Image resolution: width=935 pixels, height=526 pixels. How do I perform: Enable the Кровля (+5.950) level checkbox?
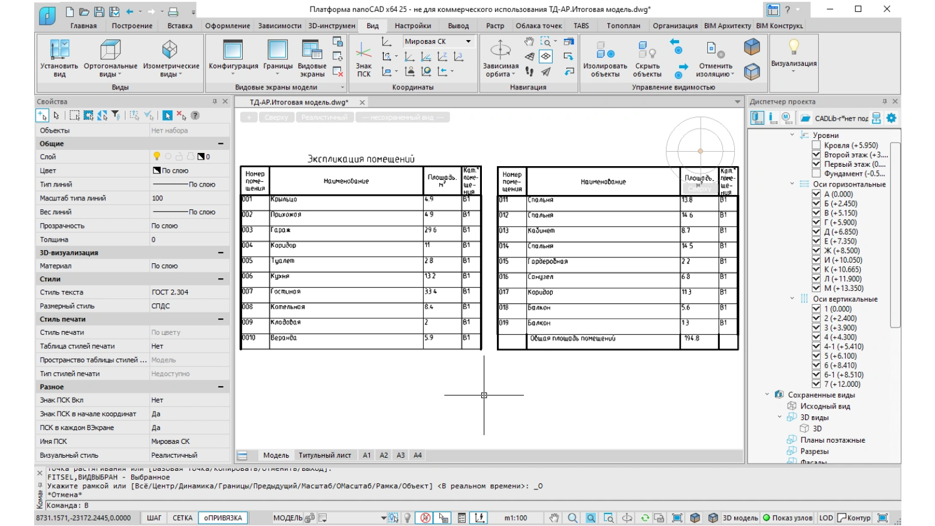coord(816,145)
